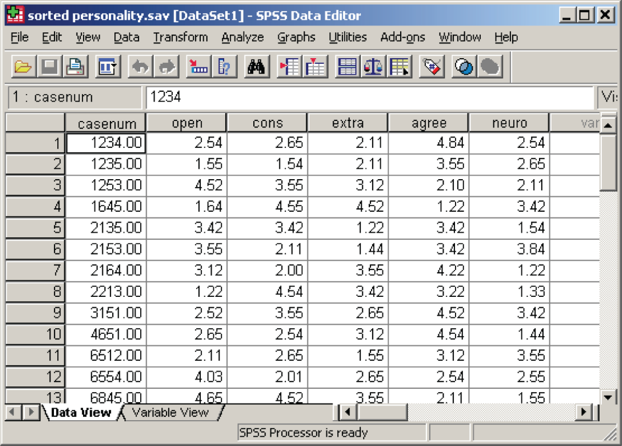Select the open column header
This screenshot has width=622, height=446.
pos(187,123)
